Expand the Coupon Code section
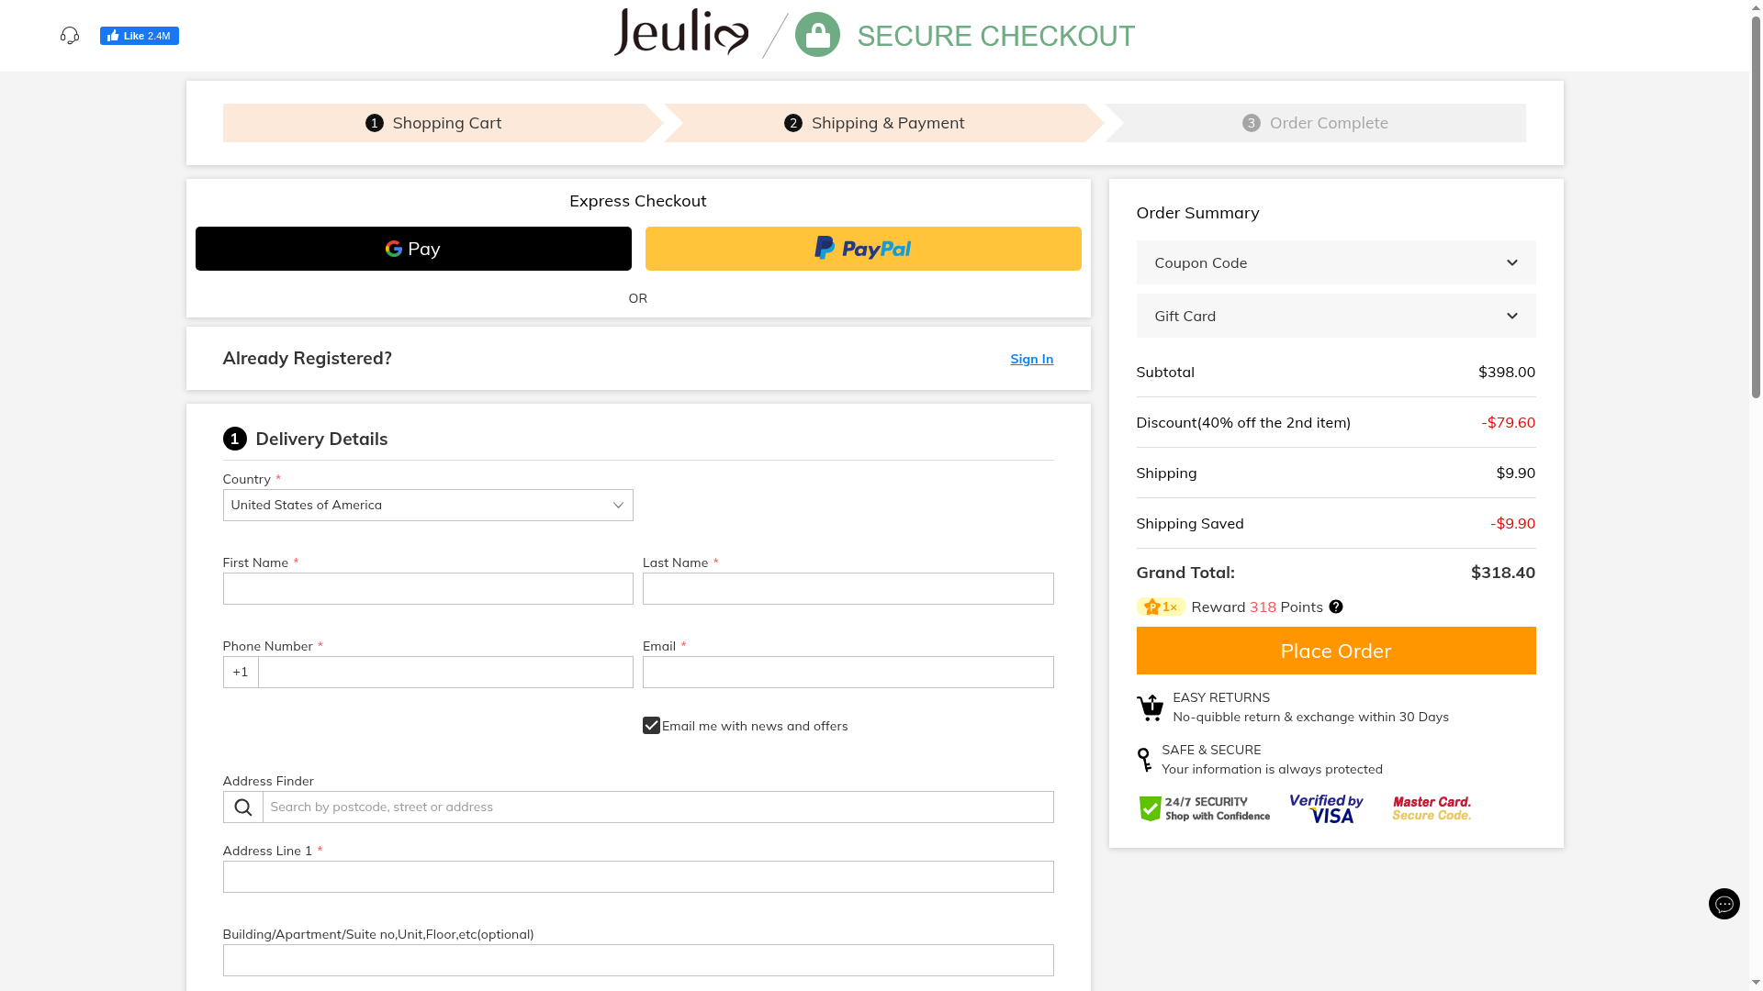 coord(1335,263)
